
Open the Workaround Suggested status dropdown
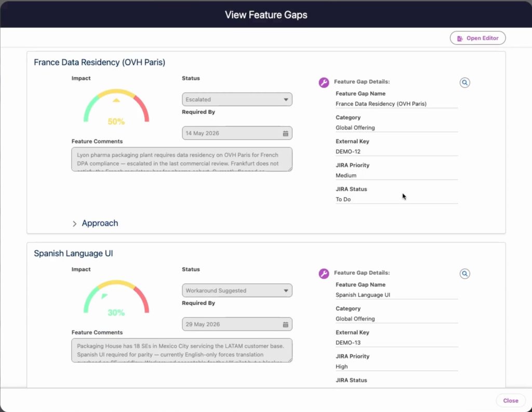coord(237,291)
